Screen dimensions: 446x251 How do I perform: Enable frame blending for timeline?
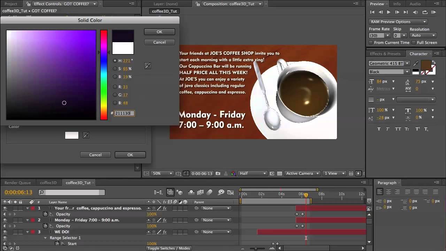200,192
